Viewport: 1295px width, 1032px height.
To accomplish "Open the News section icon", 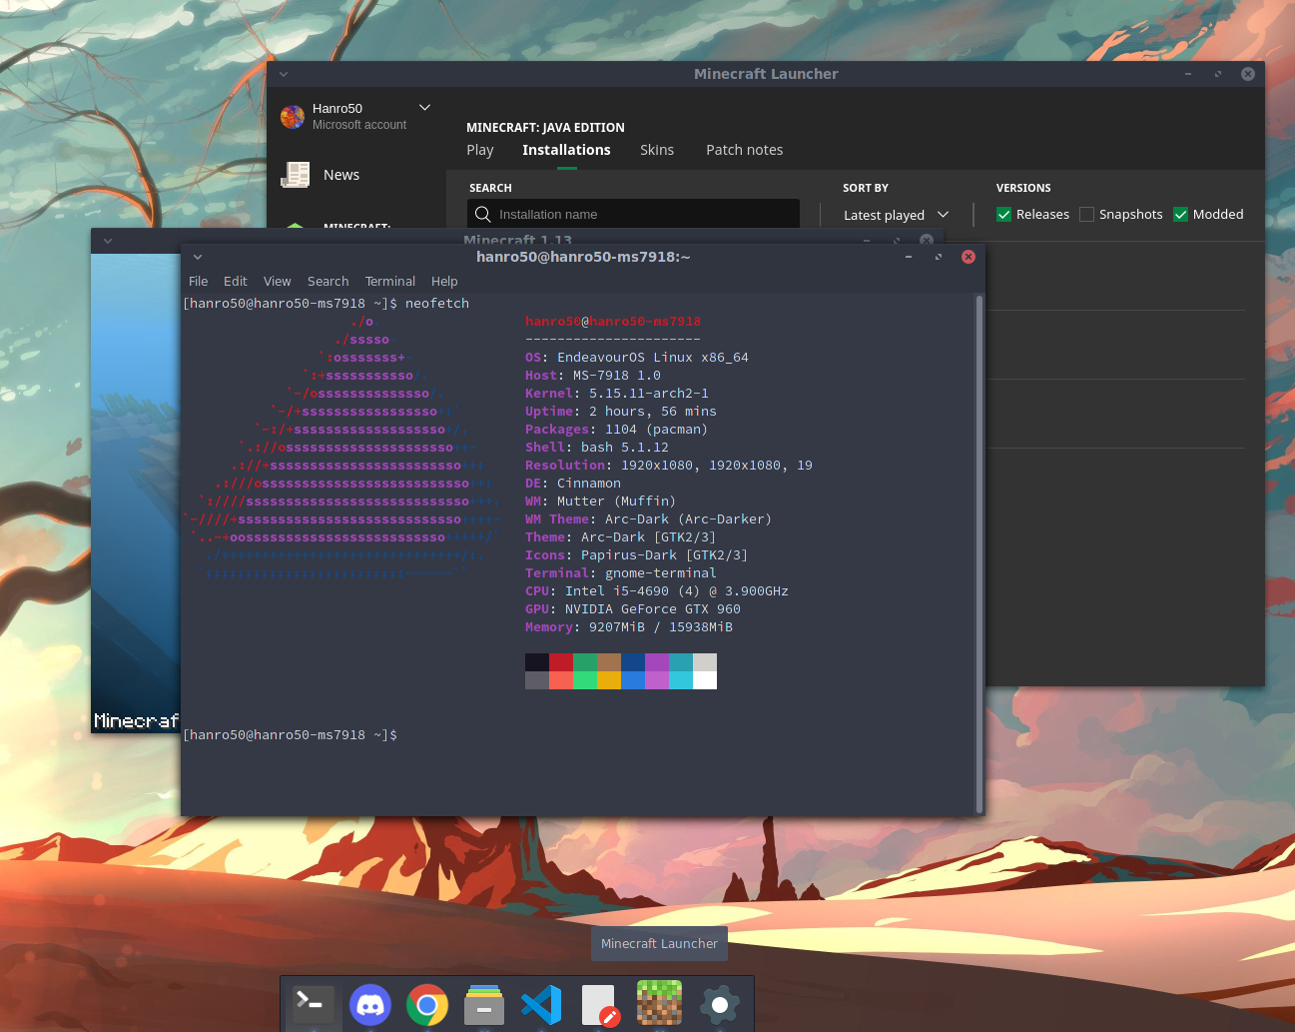I will (x=296, y=175).
